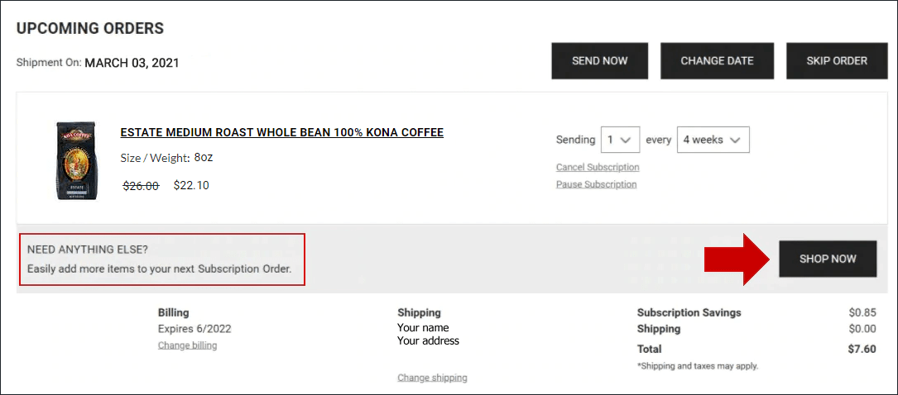This screenshot has height=395, width=898.
Task: Skip this order with SKIP ORDER
Action: tap(836, 60)
